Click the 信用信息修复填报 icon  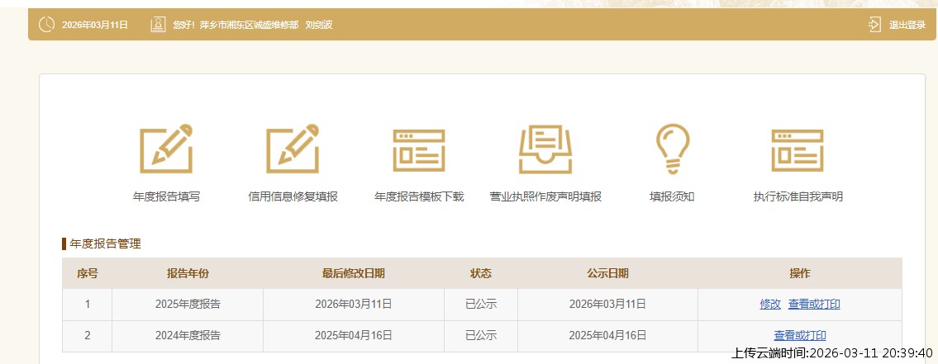(293, 149)
